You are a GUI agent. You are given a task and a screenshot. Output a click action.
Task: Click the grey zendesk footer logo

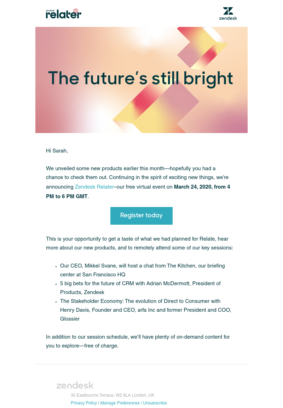pyautogui.click(x=75, y=385)
